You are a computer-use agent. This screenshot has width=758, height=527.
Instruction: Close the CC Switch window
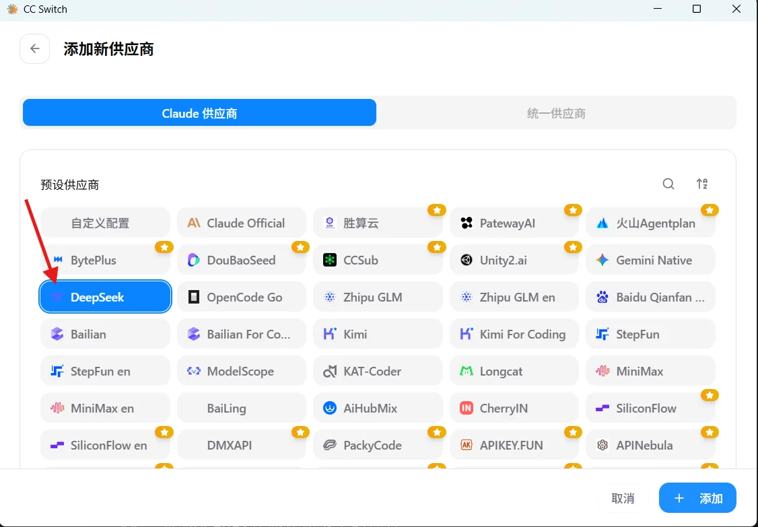736,9
